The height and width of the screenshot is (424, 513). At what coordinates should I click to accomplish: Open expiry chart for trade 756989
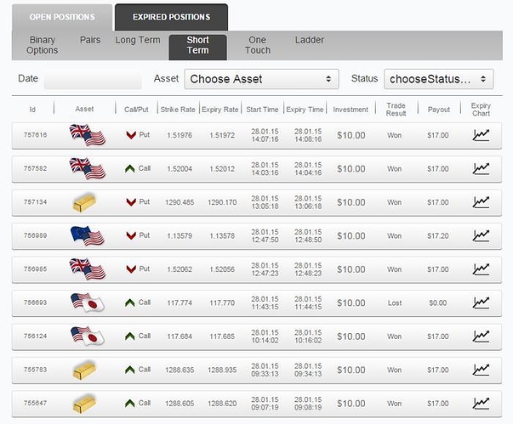click(481, 235)
